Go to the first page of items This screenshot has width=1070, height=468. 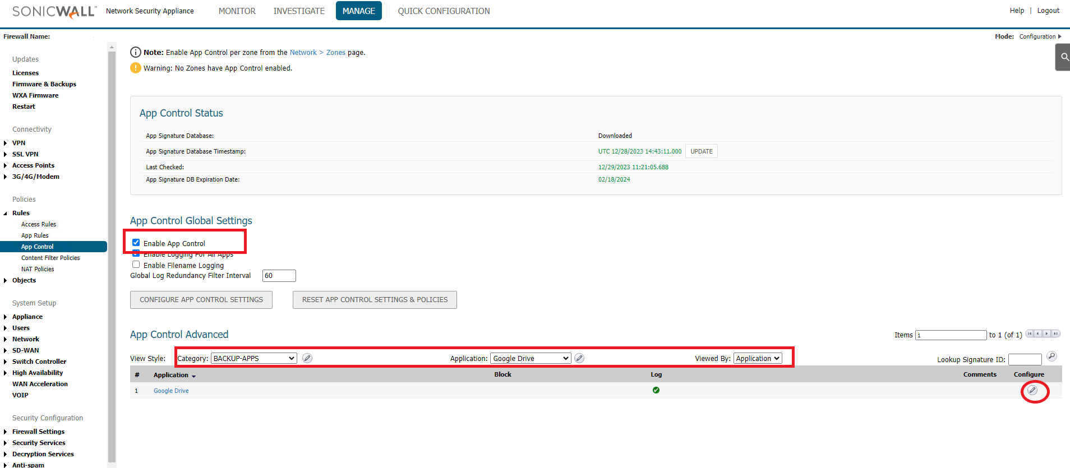coord(1030,334)
